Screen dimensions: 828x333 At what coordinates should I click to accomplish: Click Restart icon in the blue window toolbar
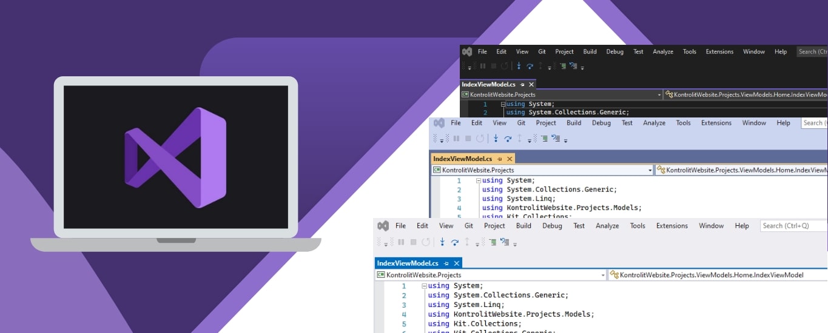click(480, 139)
